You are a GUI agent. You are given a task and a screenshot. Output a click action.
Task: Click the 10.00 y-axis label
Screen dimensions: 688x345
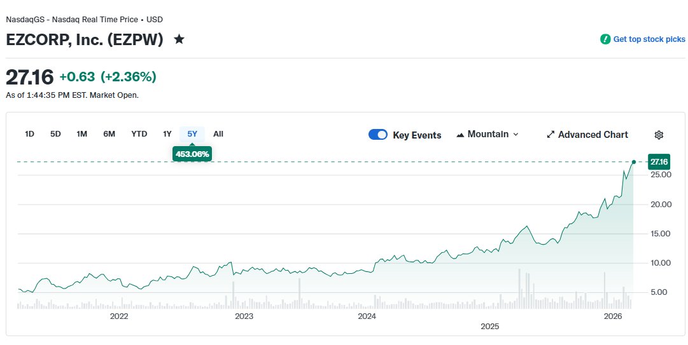click(x=661, y=263)
